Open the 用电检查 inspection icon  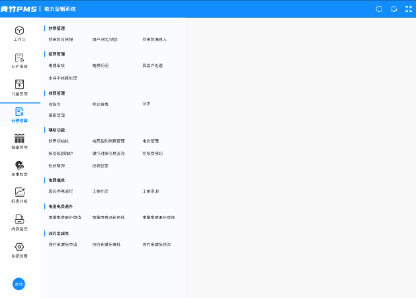(x=19, y=165)
